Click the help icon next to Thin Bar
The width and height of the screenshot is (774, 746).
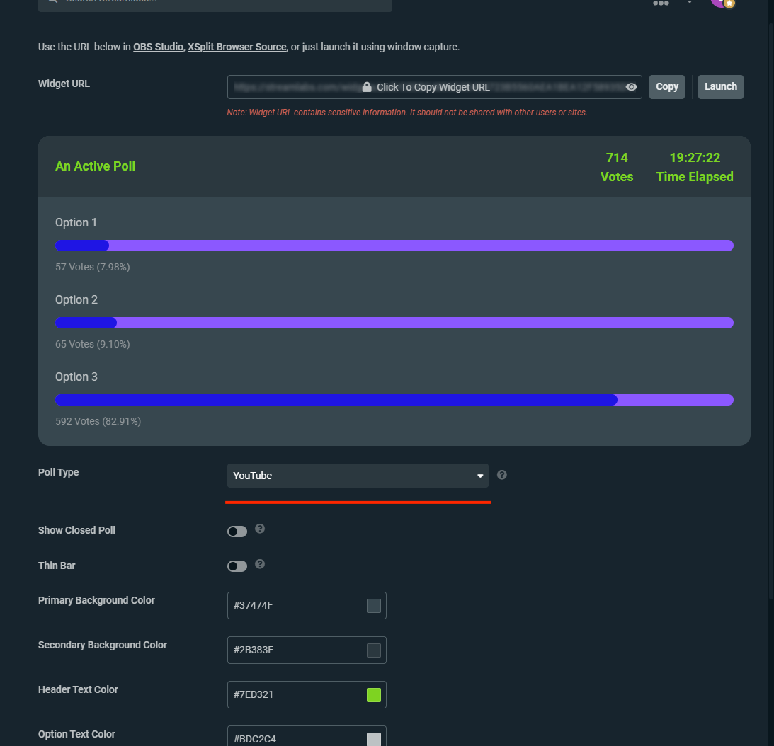tap(260, 564)
